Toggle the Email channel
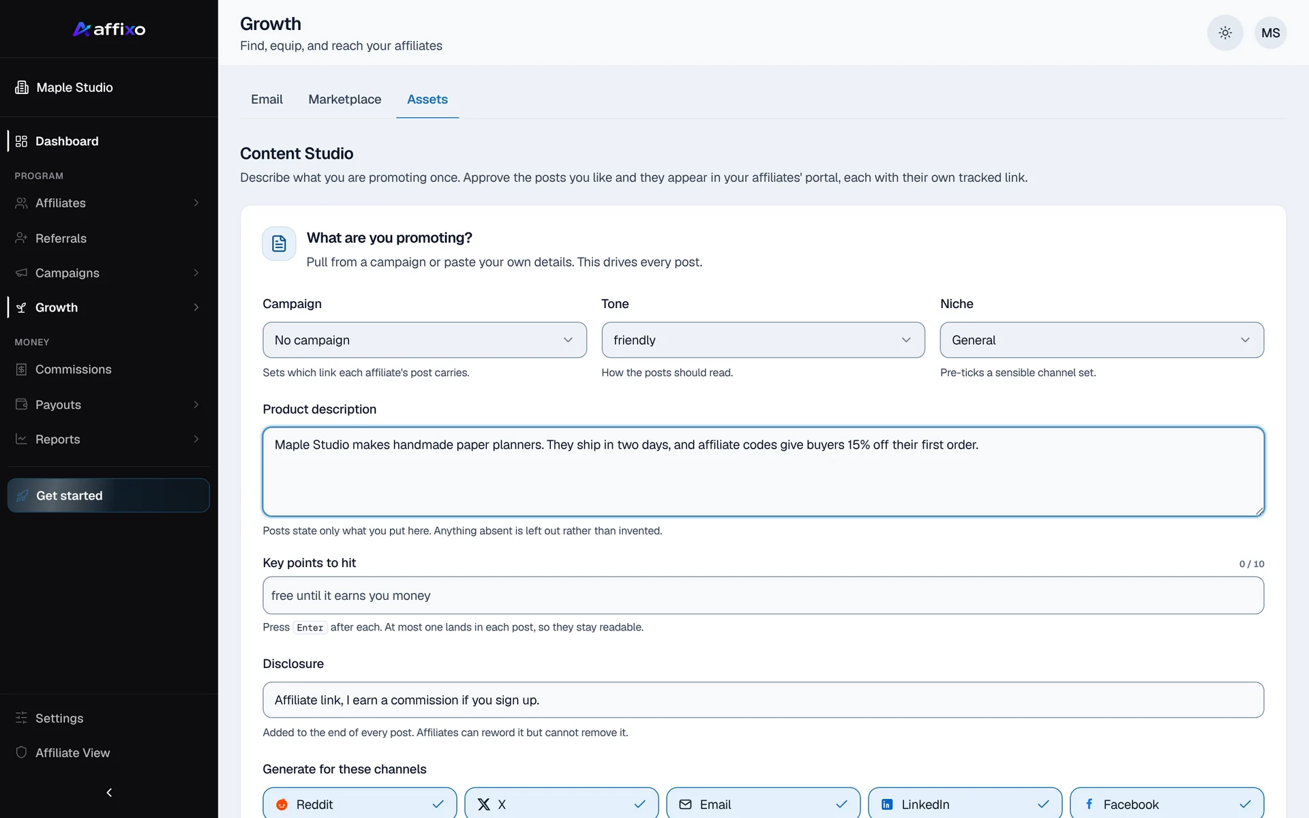1309x818 pixels. 764,804
